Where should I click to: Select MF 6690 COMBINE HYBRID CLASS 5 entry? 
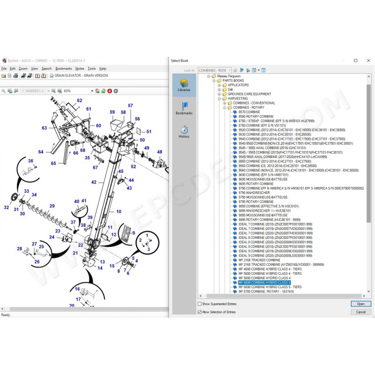tap(264, 283)
